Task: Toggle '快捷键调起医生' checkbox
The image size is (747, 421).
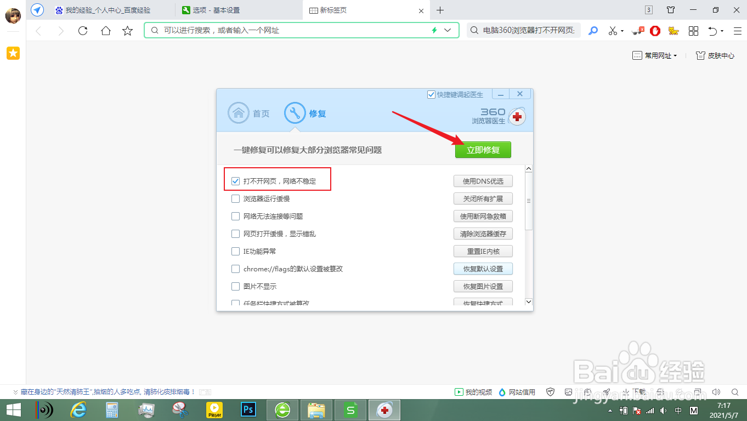Action: (431, 94)
